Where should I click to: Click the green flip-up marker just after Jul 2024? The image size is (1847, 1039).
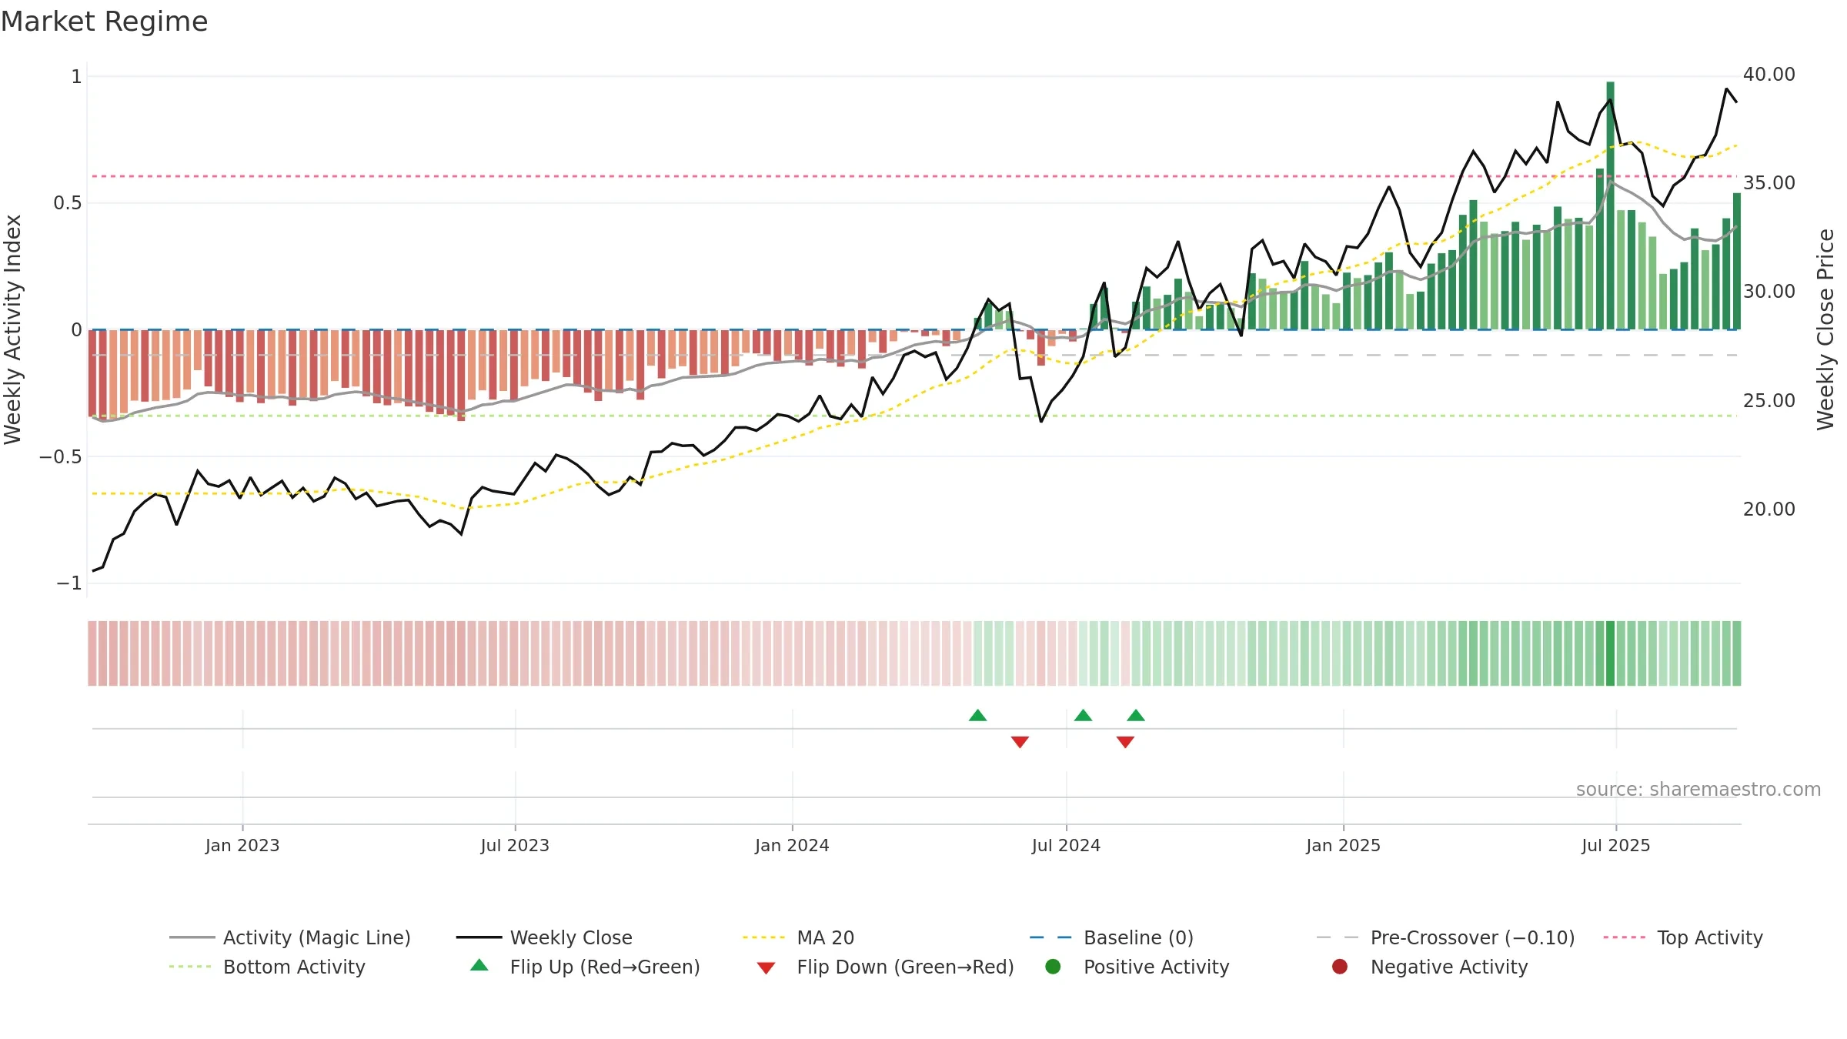pos(1083,716)
